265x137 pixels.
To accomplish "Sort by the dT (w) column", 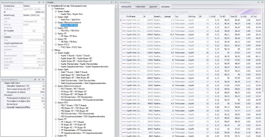I will (x=256, y=16).
